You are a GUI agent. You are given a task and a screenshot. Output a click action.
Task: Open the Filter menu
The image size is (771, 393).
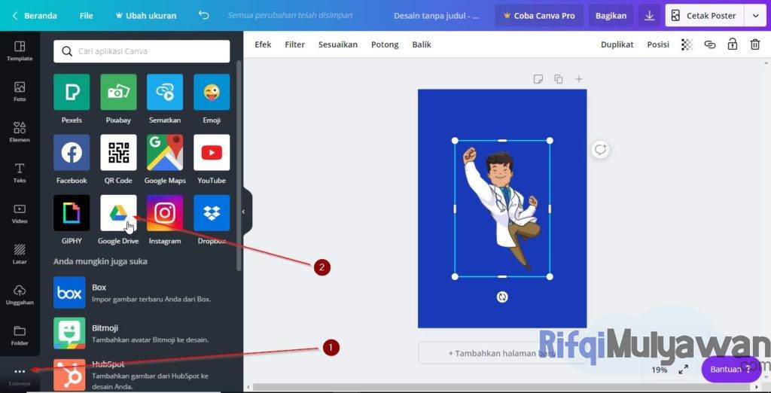[295, 44]
